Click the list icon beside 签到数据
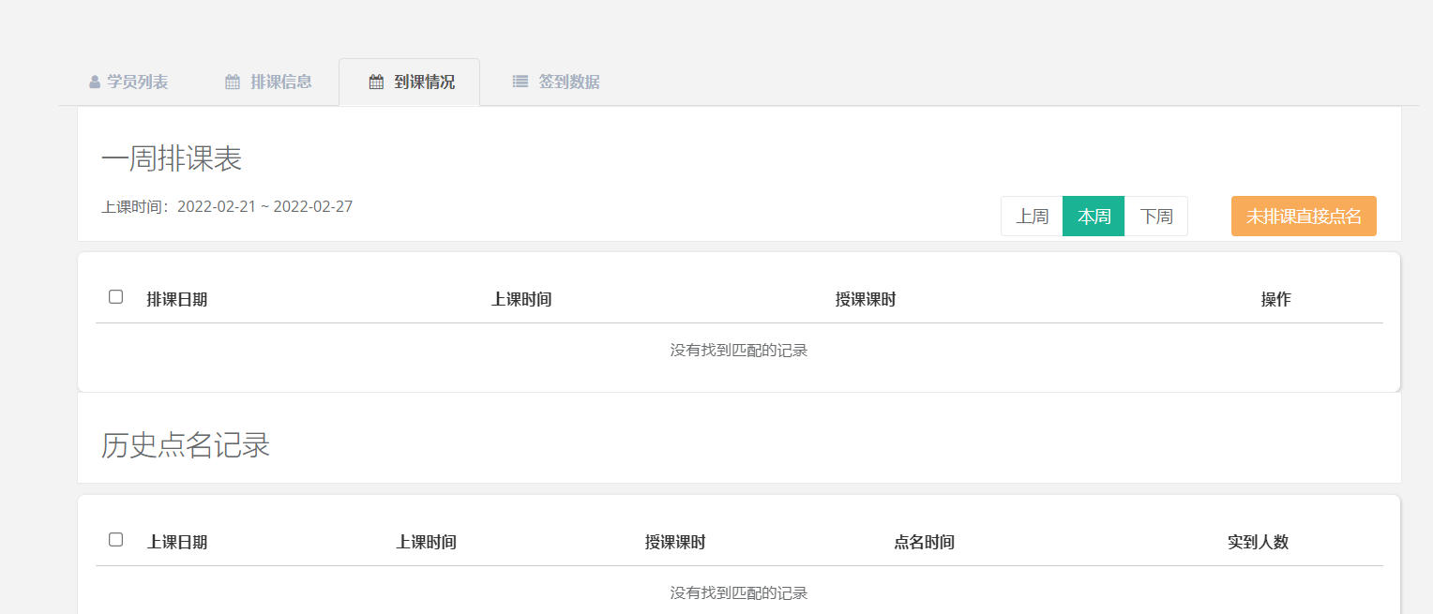This screenshot has width=1433, height=614. click(x=520, y=82)
